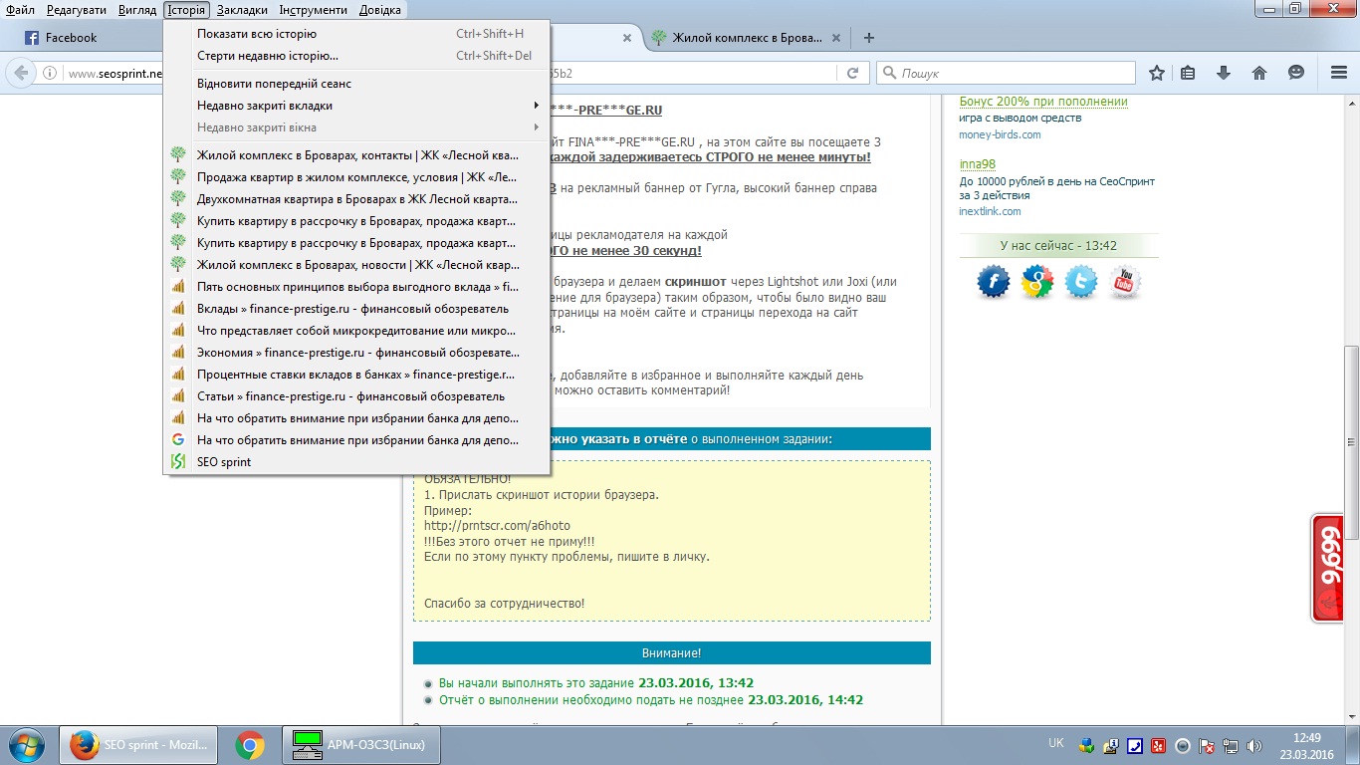Open history entry Продажа квартир в жилом комплексе
This screenshot has width=1360, height=765.
357,177
